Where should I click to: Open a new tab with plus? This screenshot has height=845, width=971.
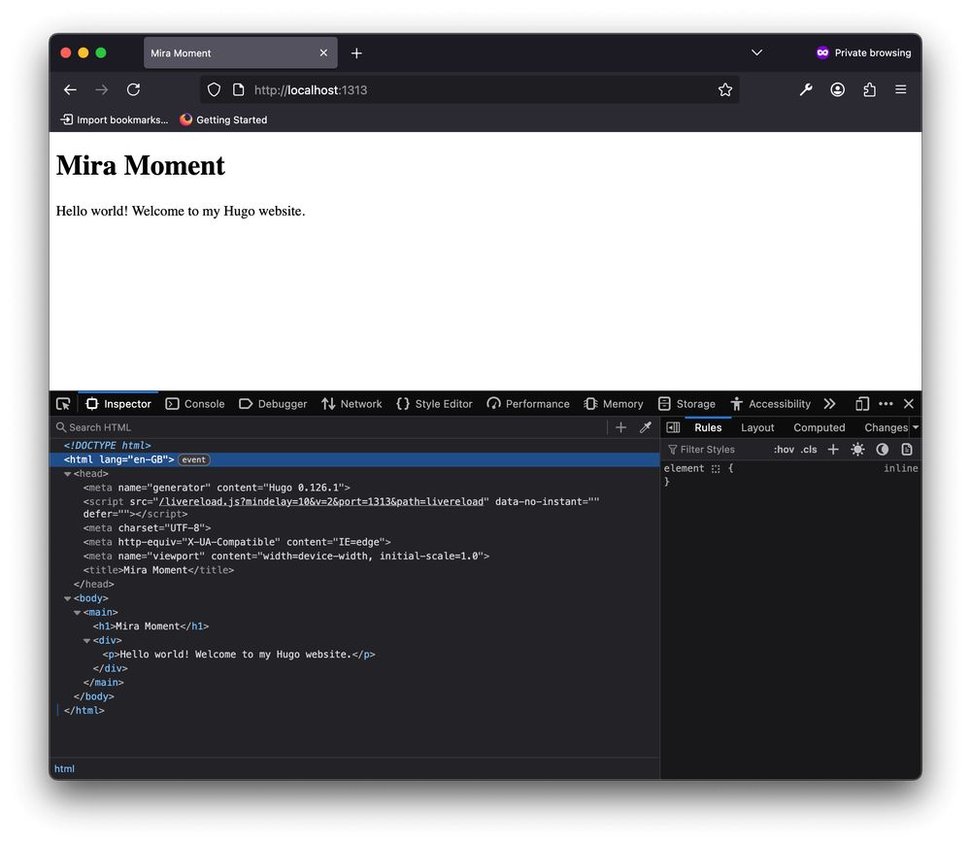click(x=356, y=53)
